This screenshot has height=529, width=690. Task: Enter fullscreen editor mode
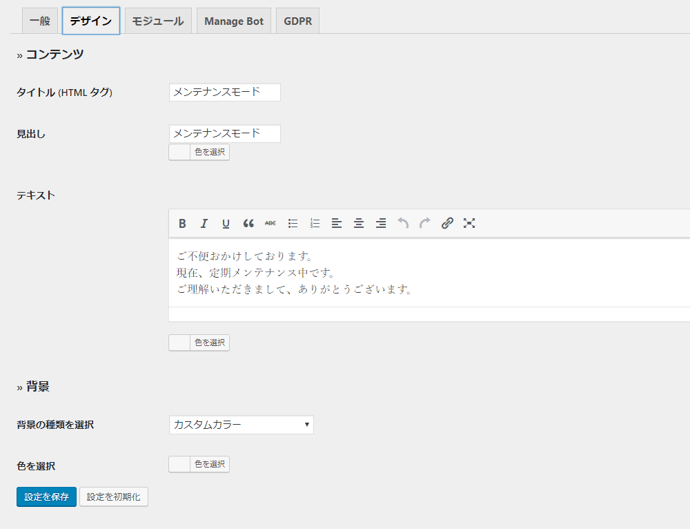click(x=469, y=223)
